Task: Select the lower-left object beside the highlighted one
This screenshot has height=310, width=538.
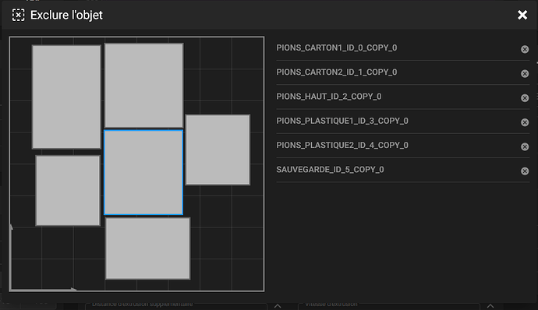Action: click(x=68, y=191)
